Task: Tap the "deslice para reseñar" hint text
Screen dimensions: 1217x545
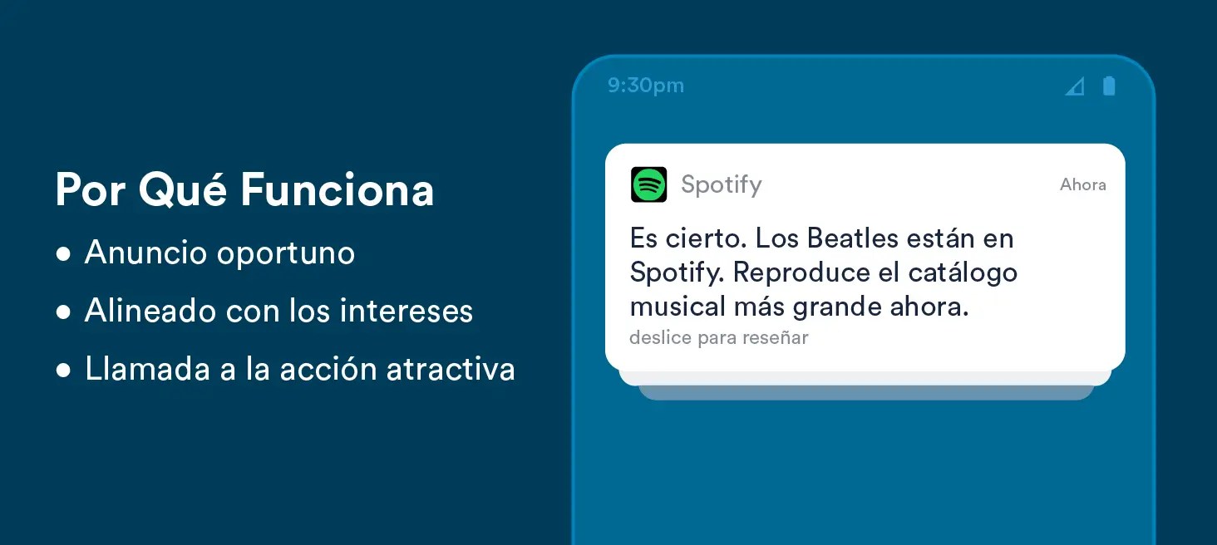Action: (x=718, y=338)
